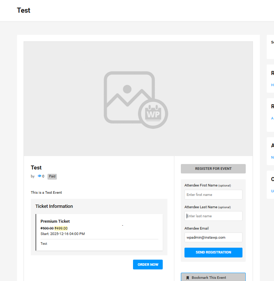Click the ticket start date text
The width and height of the screenshot is (274, 281).
(x=63, y=234)
